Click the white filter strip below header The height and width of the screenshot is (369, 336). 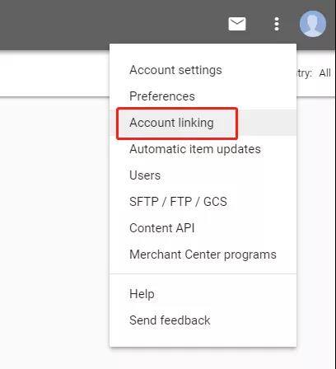click(x=54, y=73)
